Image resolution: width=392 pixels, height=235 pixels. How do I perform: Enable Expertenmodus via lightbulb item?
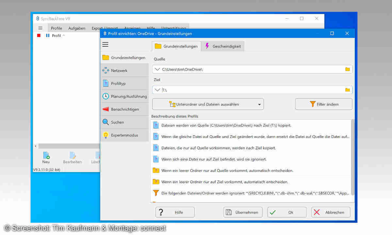pos(124,135)
